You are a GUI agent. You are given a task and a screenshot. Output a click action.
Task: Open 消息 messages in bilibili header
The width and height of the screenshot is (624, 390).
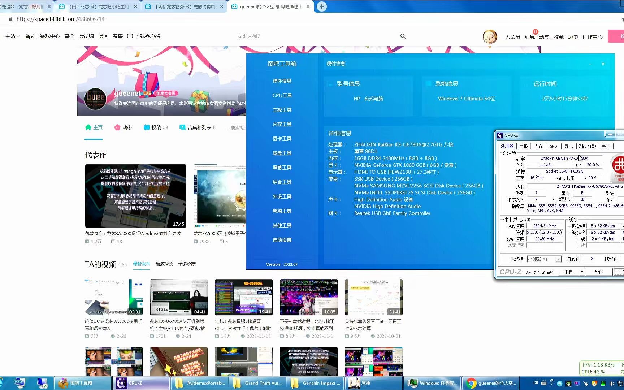529,37
